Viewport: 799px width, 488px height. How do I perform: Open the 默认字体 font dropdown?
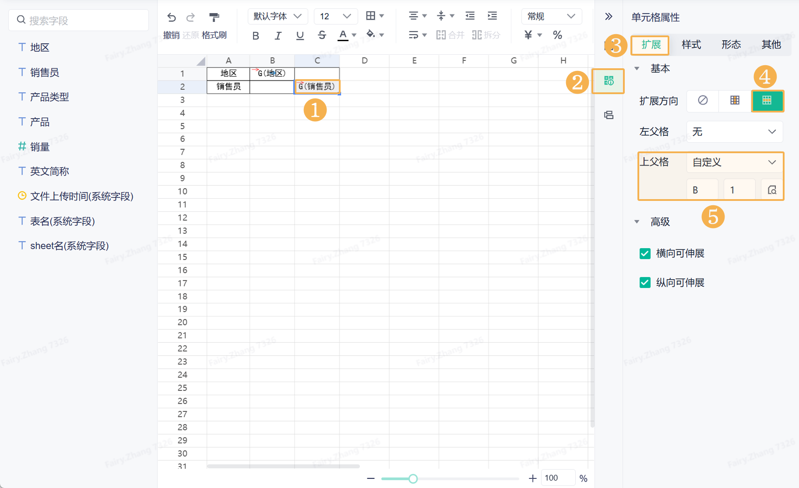tap(278, 16)
